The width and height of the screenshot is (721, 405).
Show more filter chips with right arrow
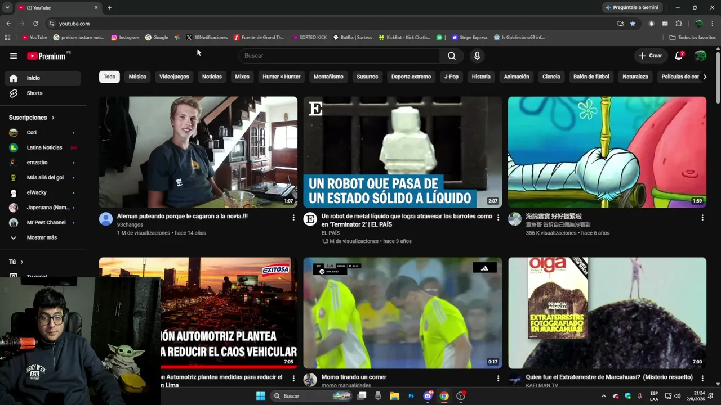tap(704, 76)
